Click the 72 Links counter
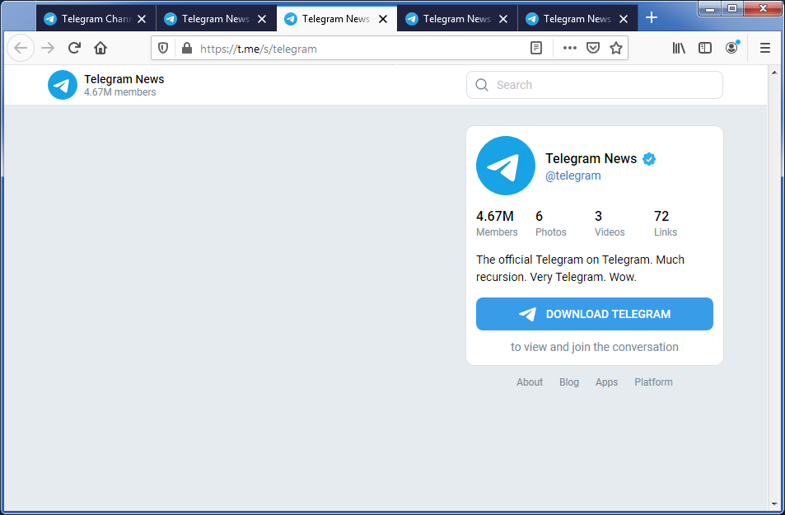Image resolution: width=785 pixels, height=515 pixels. tap(666, 223)
